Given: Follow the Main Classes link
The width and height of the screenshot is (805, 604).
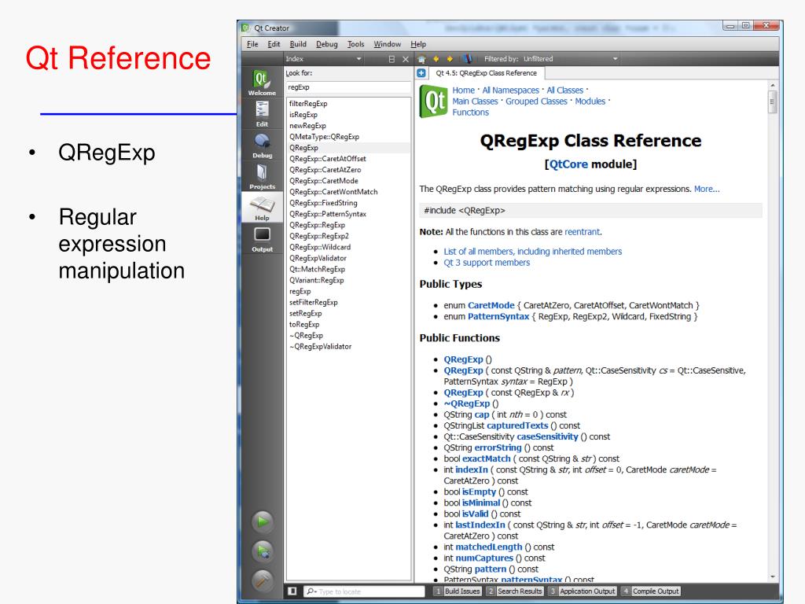Looking at the screenshot, I should click(x=475, y=101).
